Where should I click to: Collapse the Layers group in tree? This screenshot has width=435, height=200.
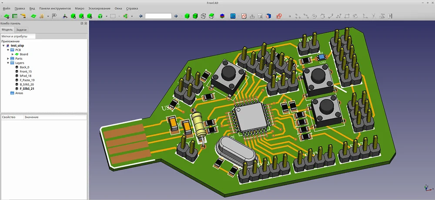pyautogui.click(x=8, y=63)
